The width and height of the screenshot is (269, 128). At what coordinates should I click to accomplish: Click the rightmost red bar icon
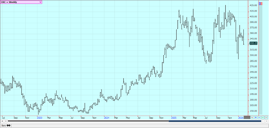266,118
